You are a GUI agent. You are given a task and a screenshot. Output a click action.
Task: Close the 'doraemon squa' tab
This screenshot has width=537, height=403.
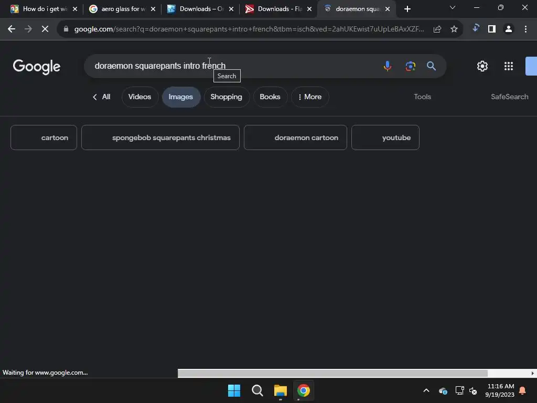(x=388, y=9)
